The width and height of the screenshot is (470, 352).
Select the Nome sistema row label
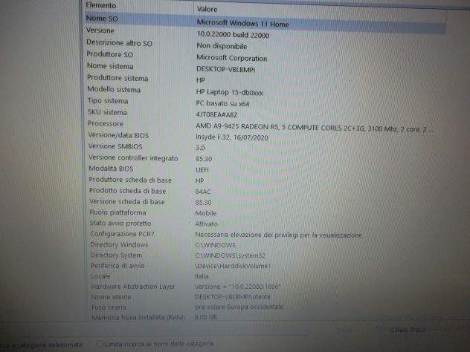[110, 66]
